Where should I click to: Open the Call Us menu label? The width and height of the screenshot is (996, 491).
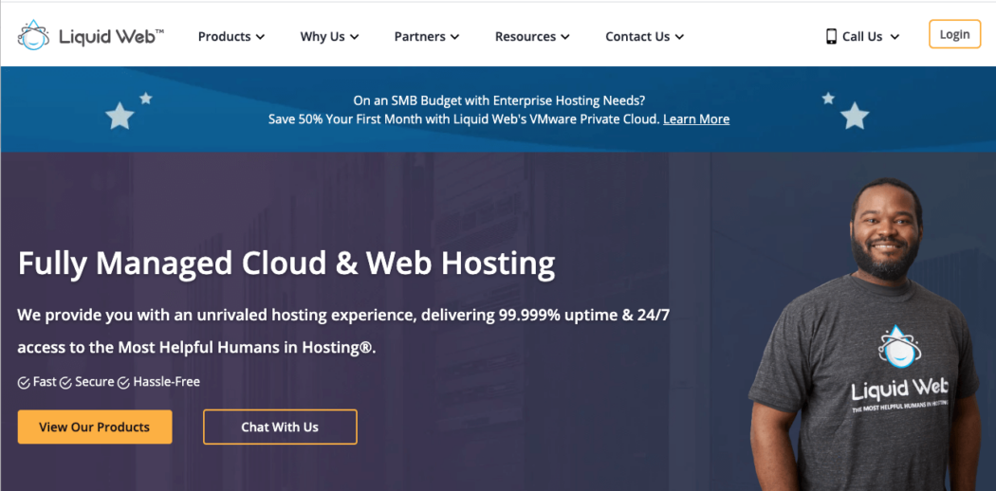pos(862,36)
